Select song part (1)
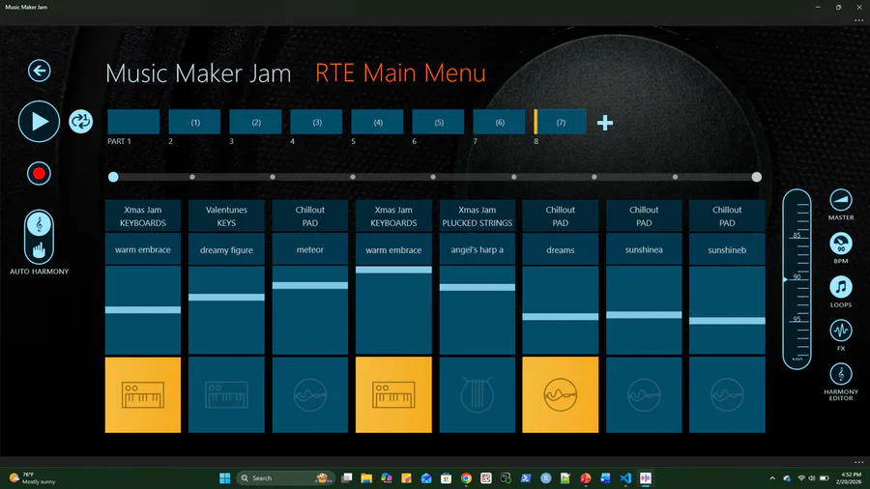The height and width of the screenshot is (489, 870). pos(194,122)
